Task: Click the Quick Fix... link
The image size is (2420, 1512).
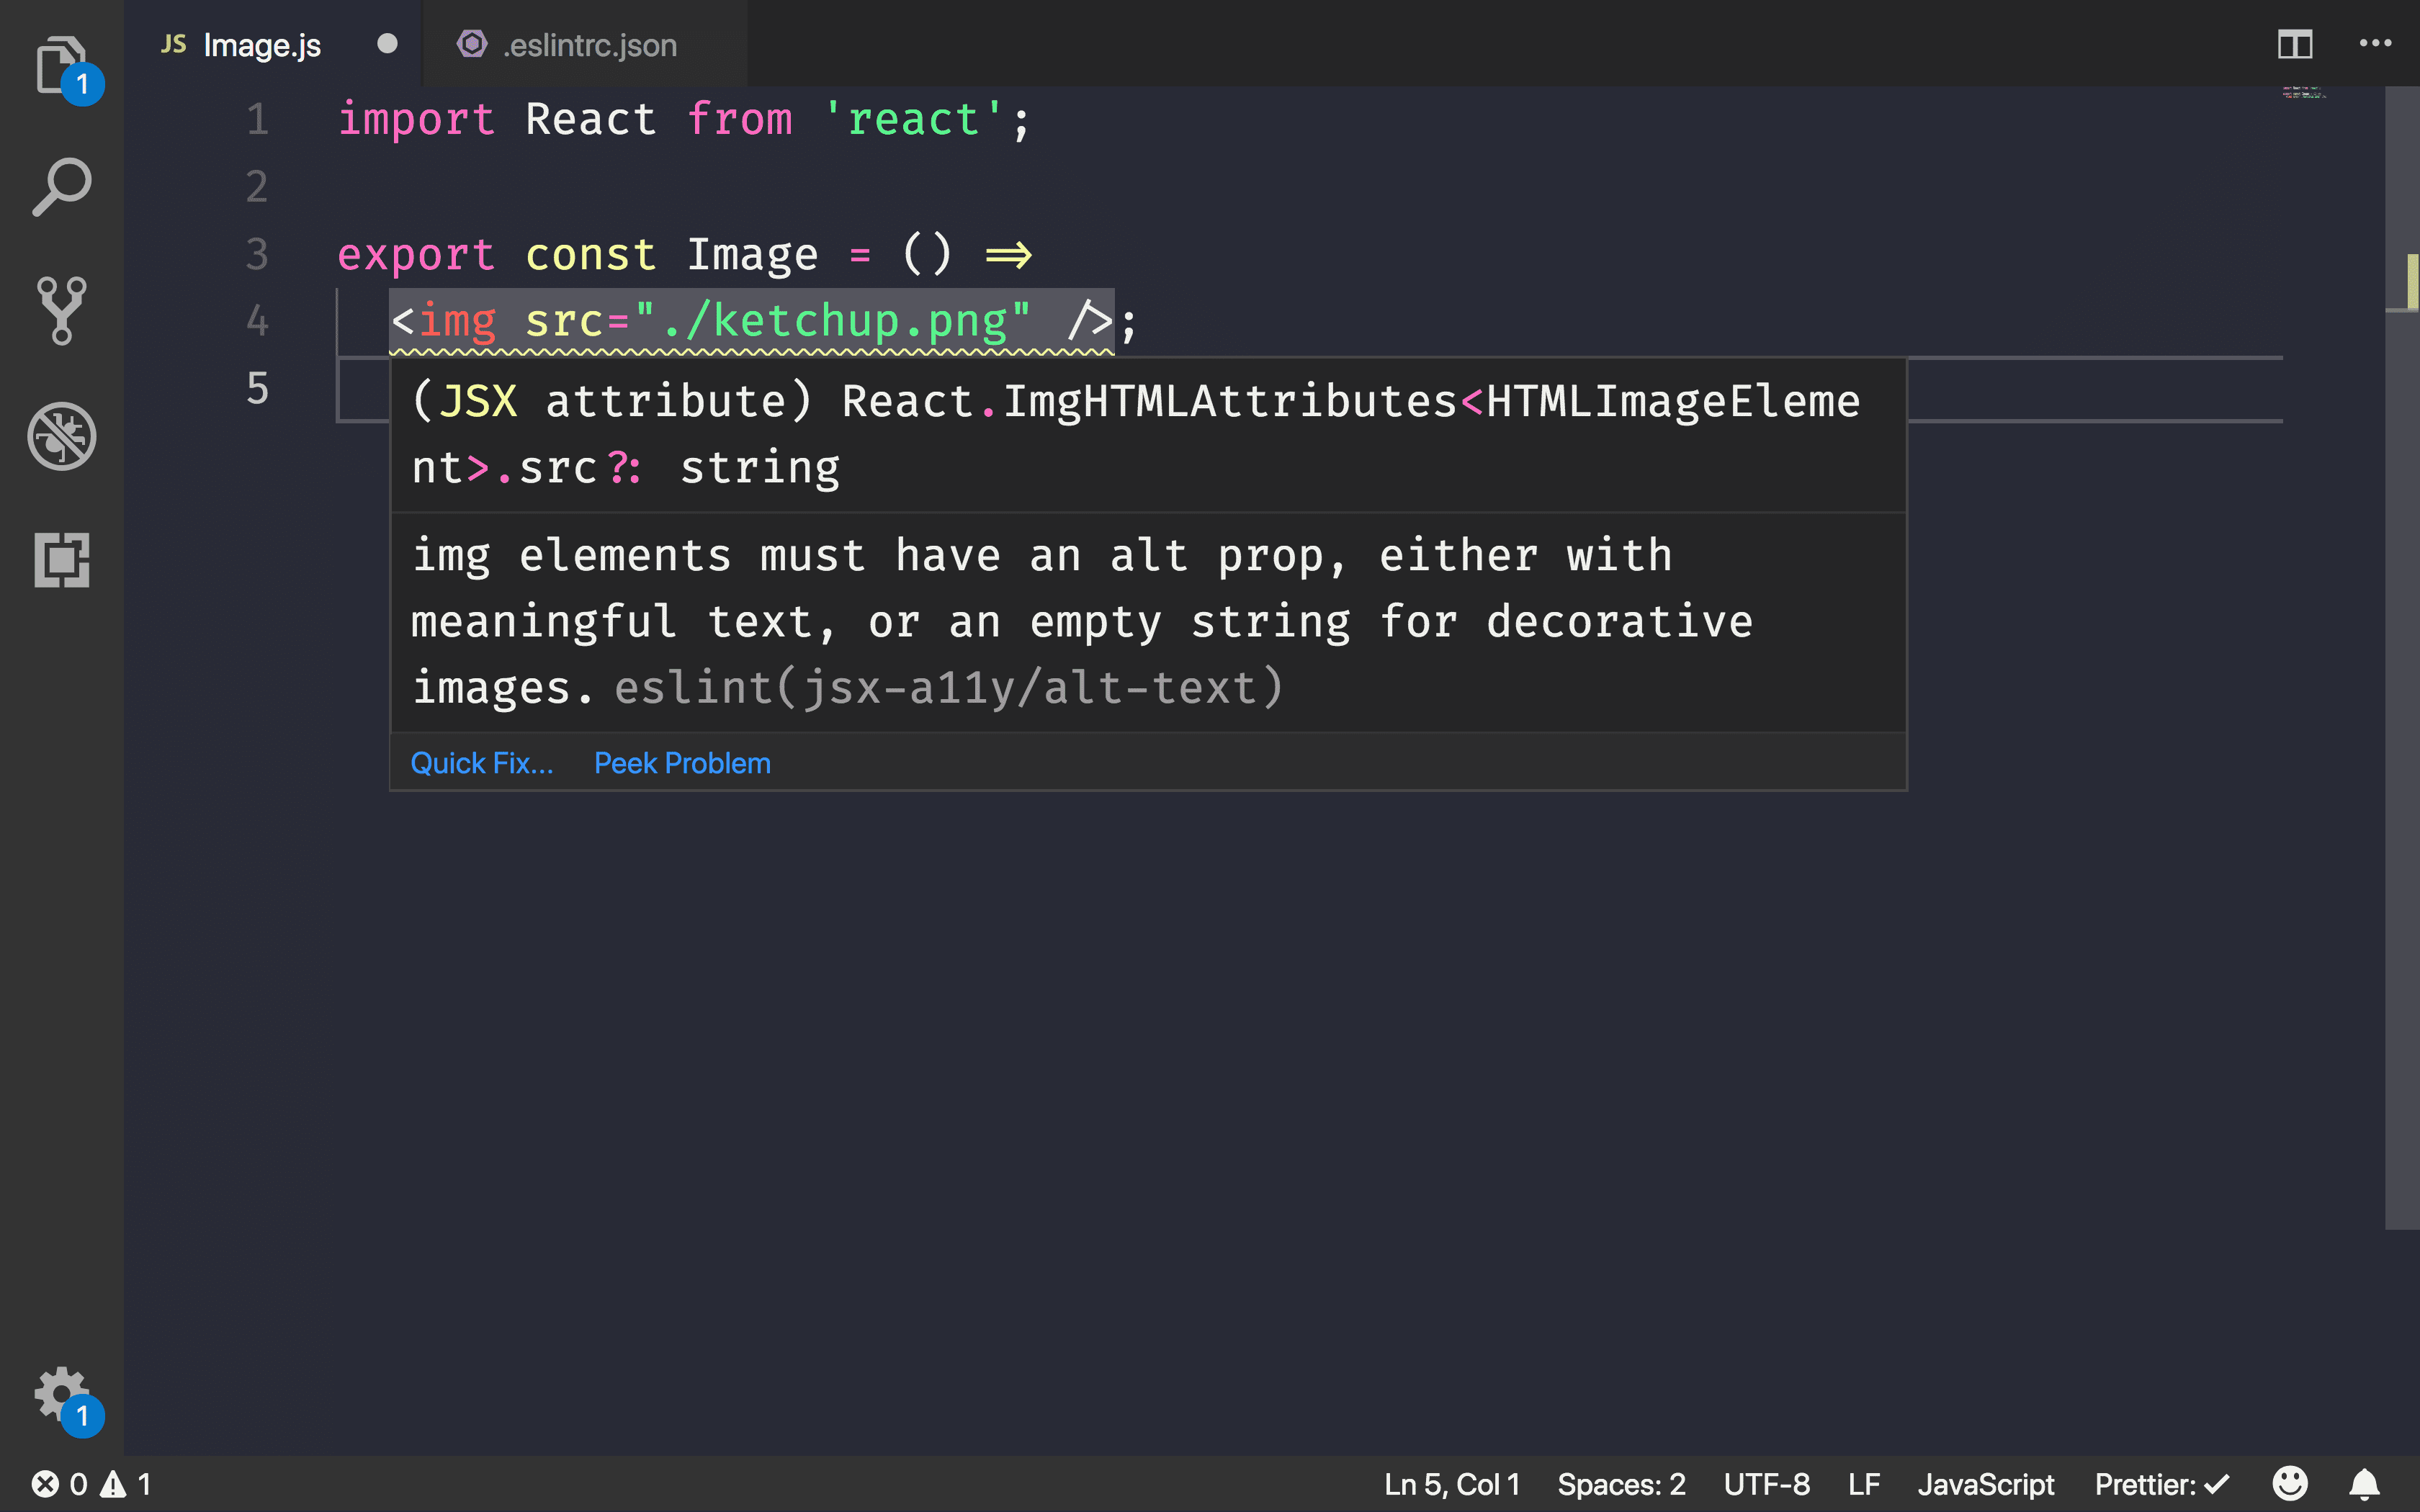Action: [x=483, y=761]
